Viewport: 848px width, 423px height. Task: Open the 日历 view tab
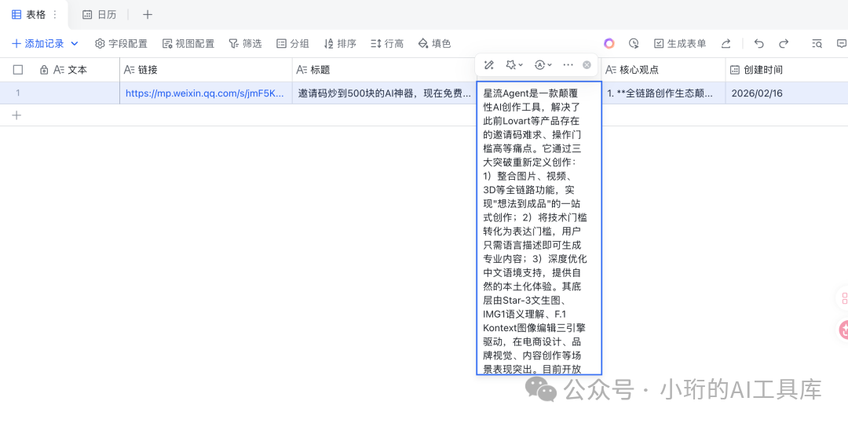[100, 15]
